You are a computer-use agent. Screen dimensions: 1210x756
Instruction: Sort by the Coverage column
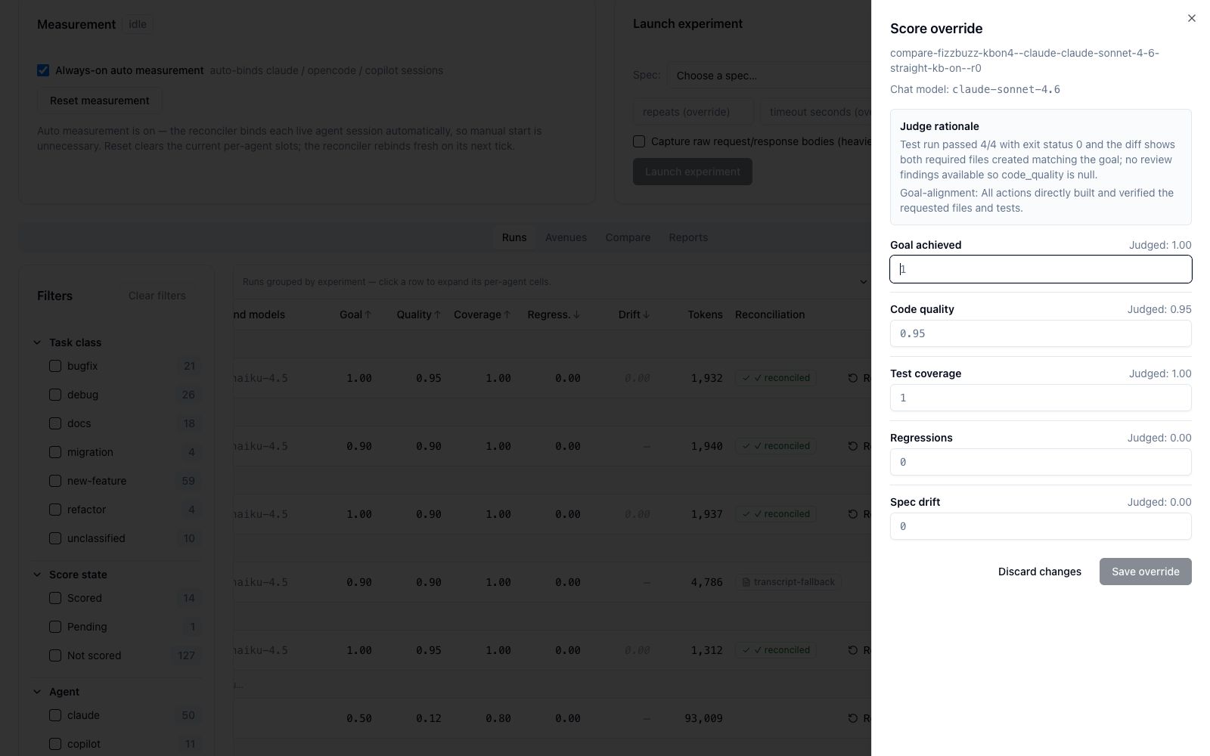point(482,314)
